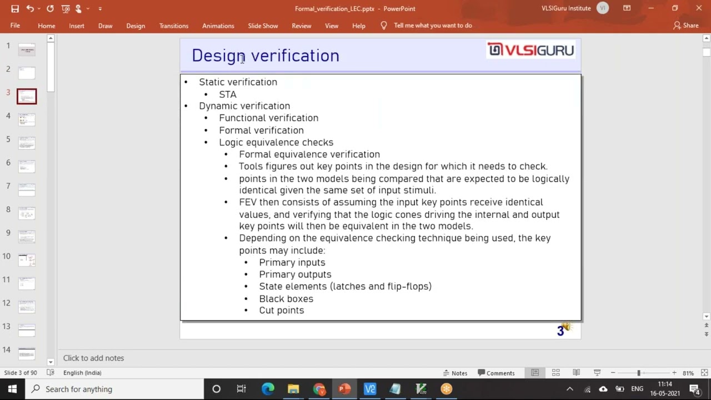This screenshot has width=711, height=400.
Task: Select slide 10 thumbnail
Action: (27, 260)
